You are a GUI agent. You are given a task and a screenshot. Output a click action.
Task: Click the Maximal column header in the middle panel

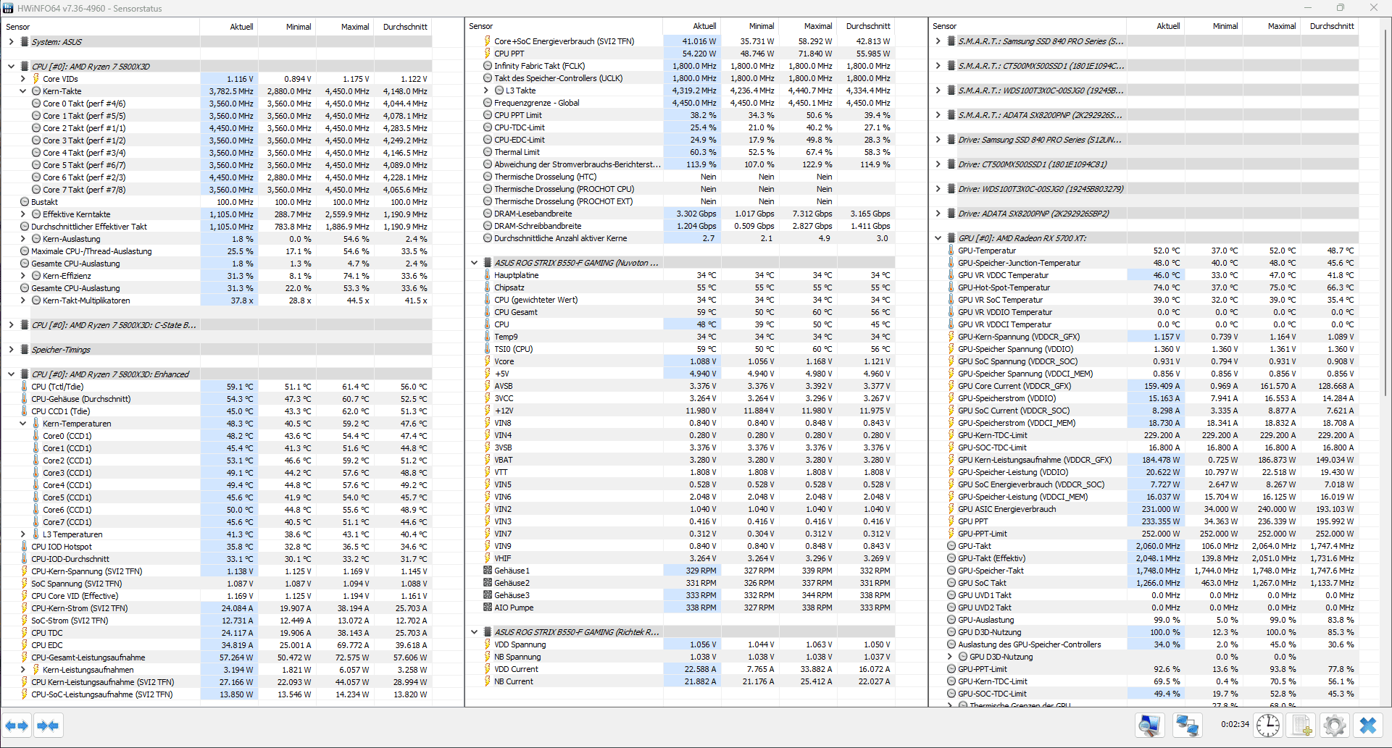click(x=818, y=26)
